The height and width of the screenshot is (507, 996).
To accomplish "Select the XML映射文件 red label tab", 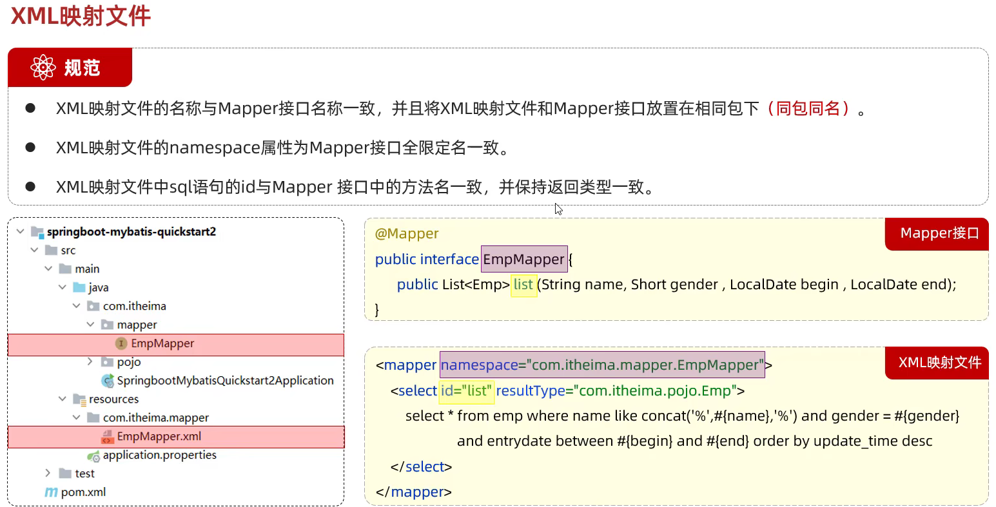I will click(x=939, y=363).
